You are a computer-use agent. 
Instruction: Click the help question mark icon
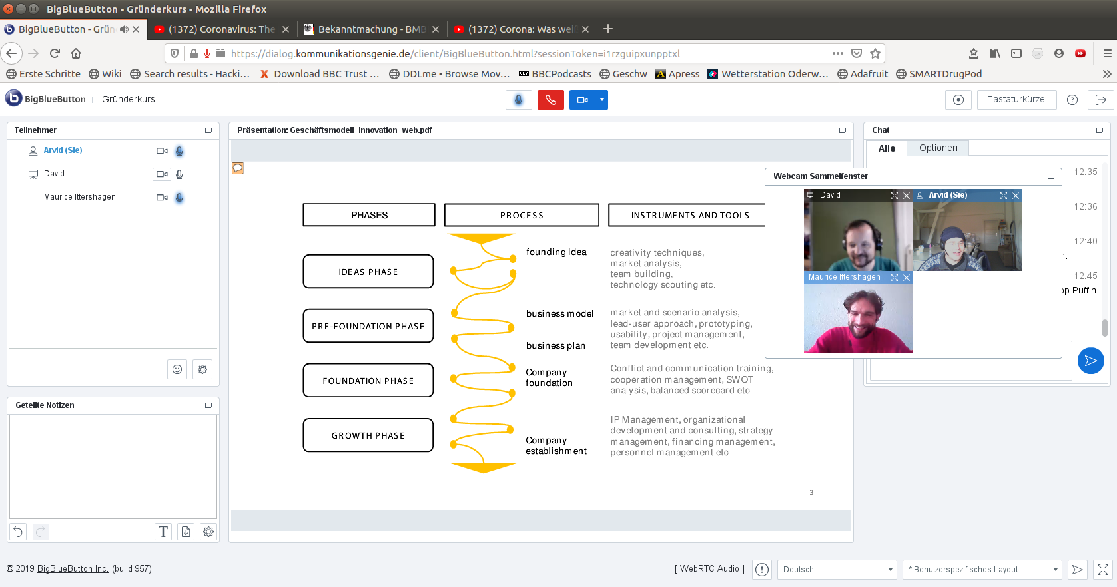[x=1072, y=100]
